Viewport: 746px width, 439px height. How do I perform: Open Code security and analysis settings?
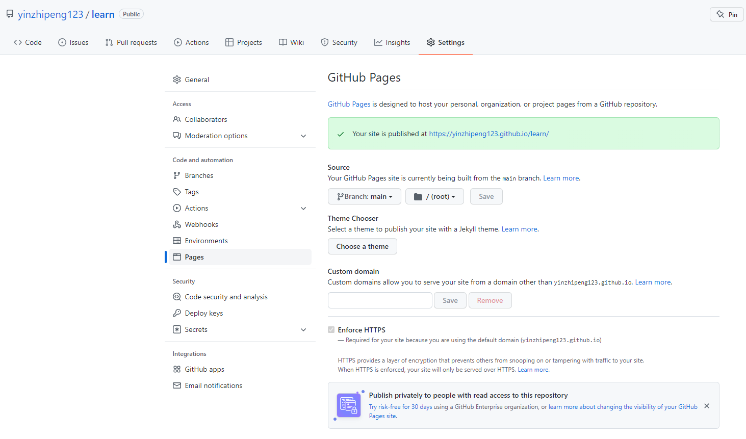click(x=238, y=297)
